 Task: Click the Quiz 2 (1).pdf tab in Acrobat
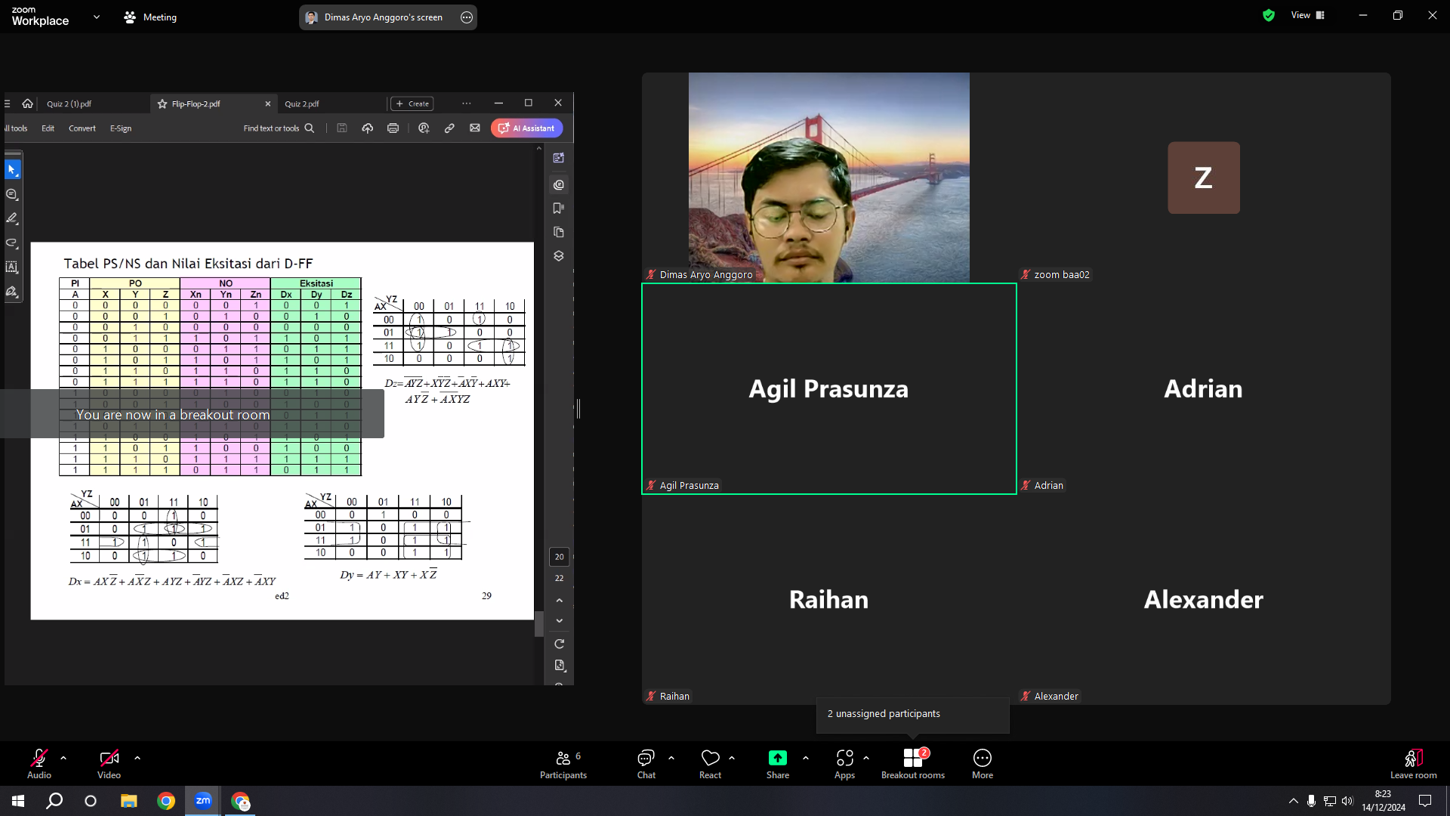(x=69, y=104)
